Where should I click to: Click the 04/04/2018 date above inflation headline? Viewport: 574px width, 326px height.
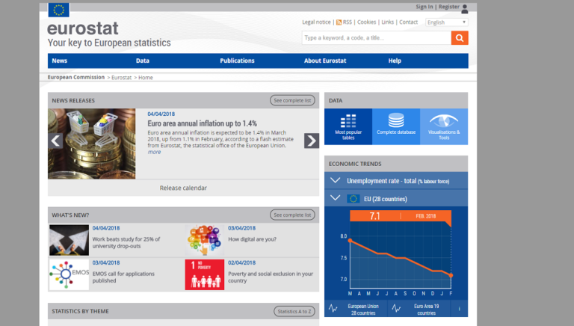click(x=161, y=114)
